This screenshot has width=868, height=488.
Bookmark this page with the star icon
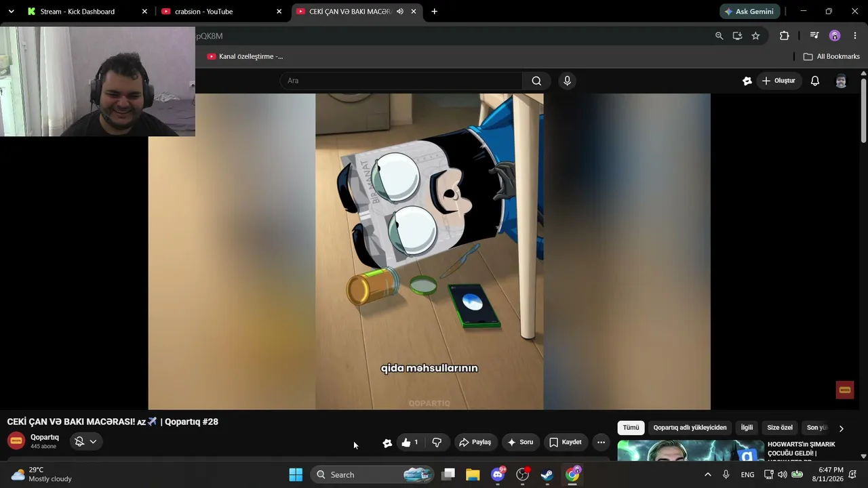[x=755, y=36]
